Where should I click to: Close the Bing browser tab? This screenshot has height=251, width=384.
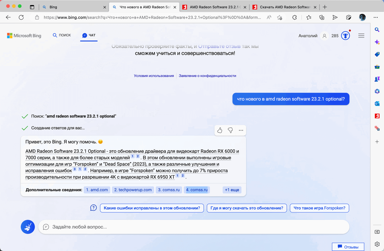pos(105,7)
